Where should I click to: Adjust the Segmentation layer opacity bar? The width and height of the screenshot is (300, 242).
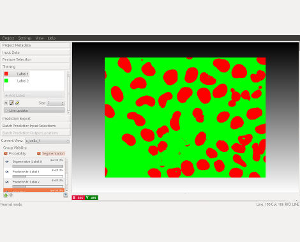pyautogui.click(x=38, y=166)
